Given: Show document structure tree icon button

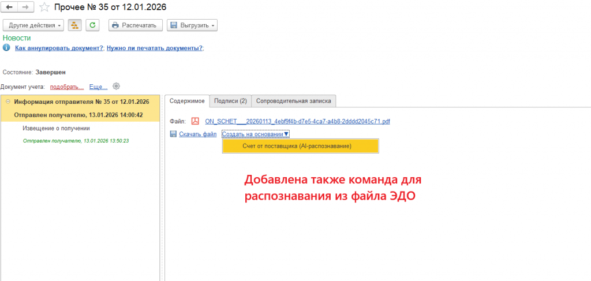Looking at the screenshot, I should click(x=74, y=25).
